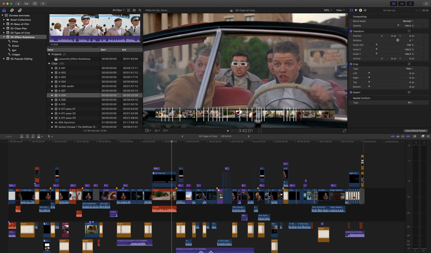Click Save Effects Preset button

(415, 131)
